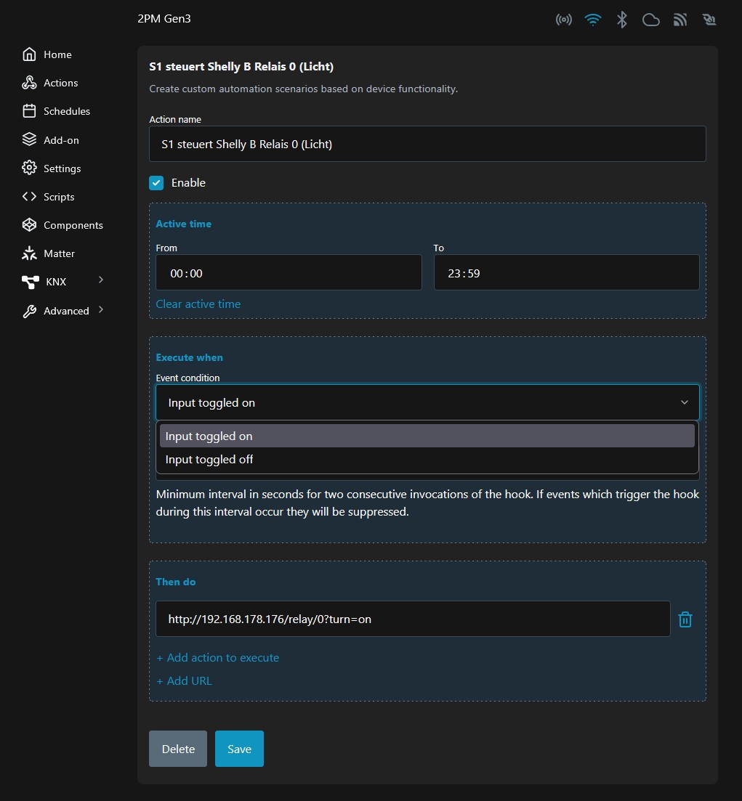Click the Wi-Fi status icon
The width and height of the screenshot is (742, 801).
[x=593, y=20]
